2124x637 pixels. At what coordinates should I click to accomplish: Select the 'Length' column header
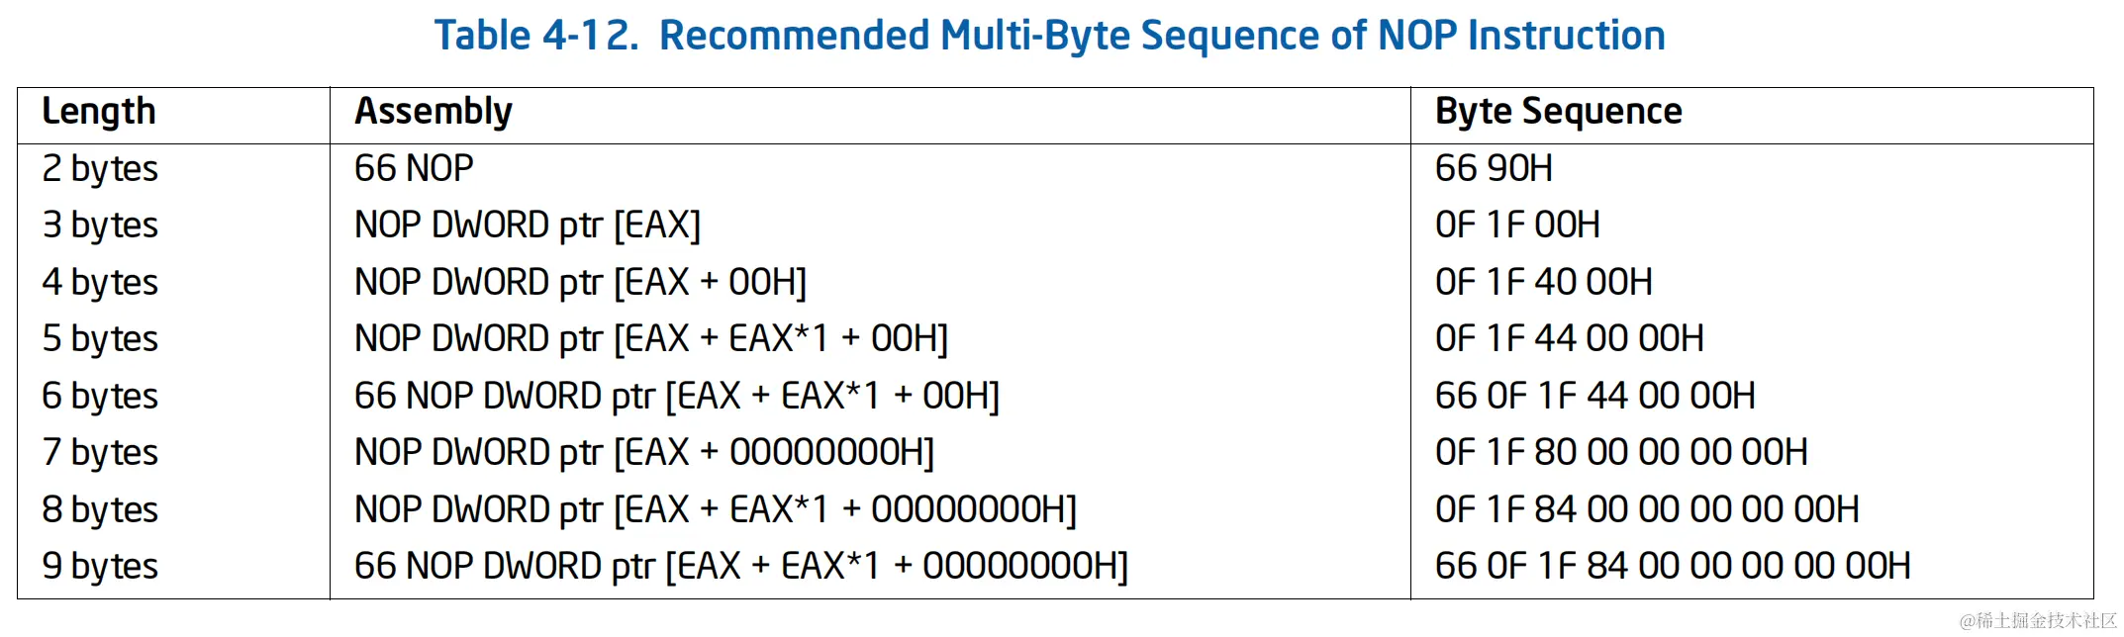(x=99, y=111)
